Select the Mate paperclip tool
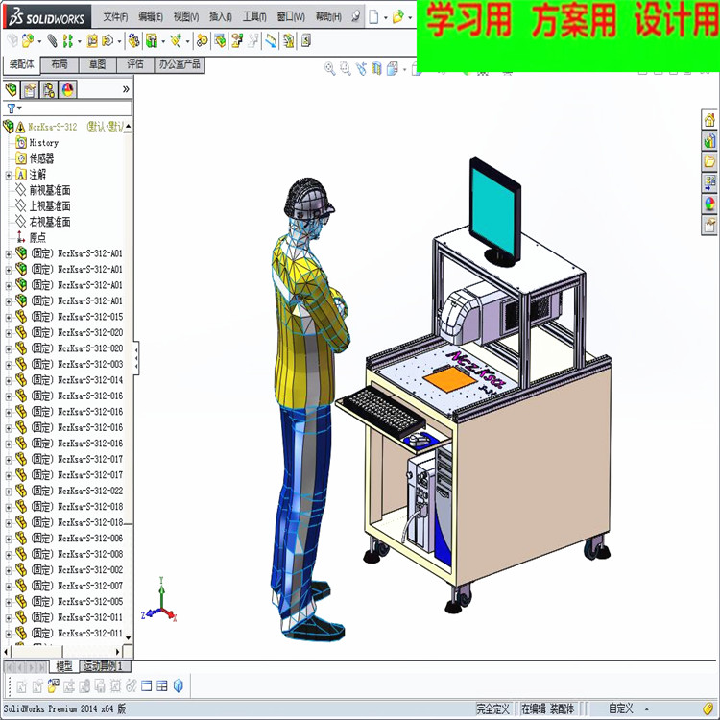This screenshot has height=720, width=720. 53,41
